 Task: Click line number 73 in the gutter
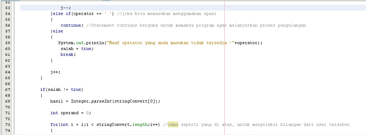click(x=7, y=124)
